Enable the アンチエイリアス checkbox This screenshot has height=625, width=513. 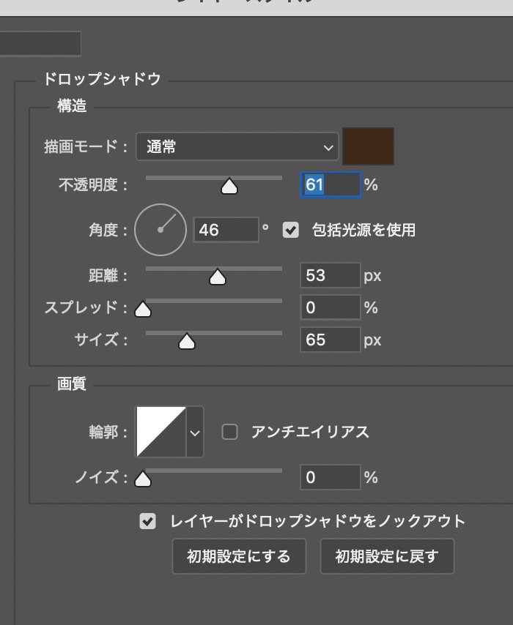click(x=230, y=432)
